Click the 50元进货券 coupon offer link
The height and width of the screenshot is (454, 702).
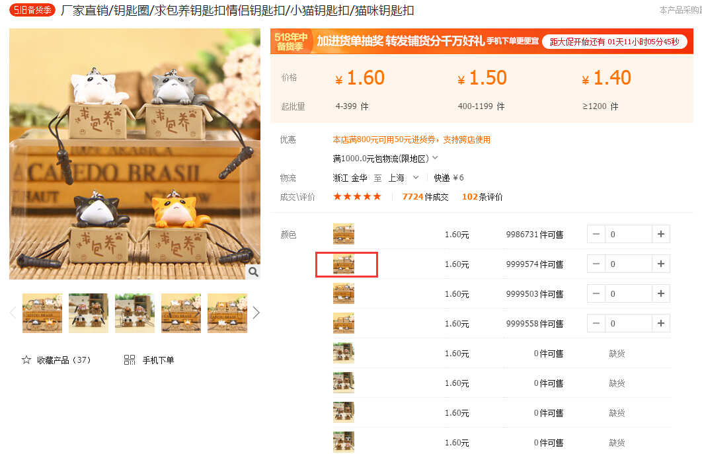pyautogui.click(x=411, y=139)
